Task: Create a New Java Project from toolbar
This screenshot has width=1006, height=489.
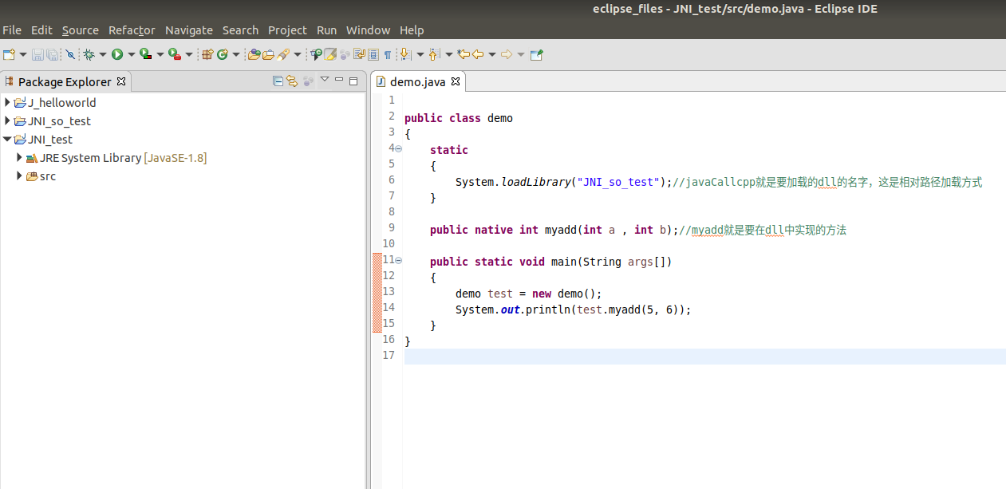Action: pyautogui.click(x=207, y=54)
